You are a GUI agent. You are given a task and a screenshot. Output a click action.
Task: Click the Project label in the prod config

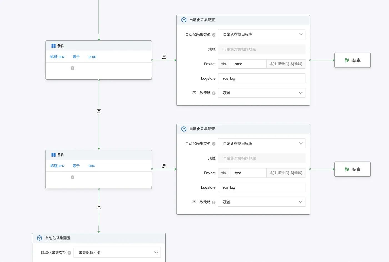click(x=210, y=64)
